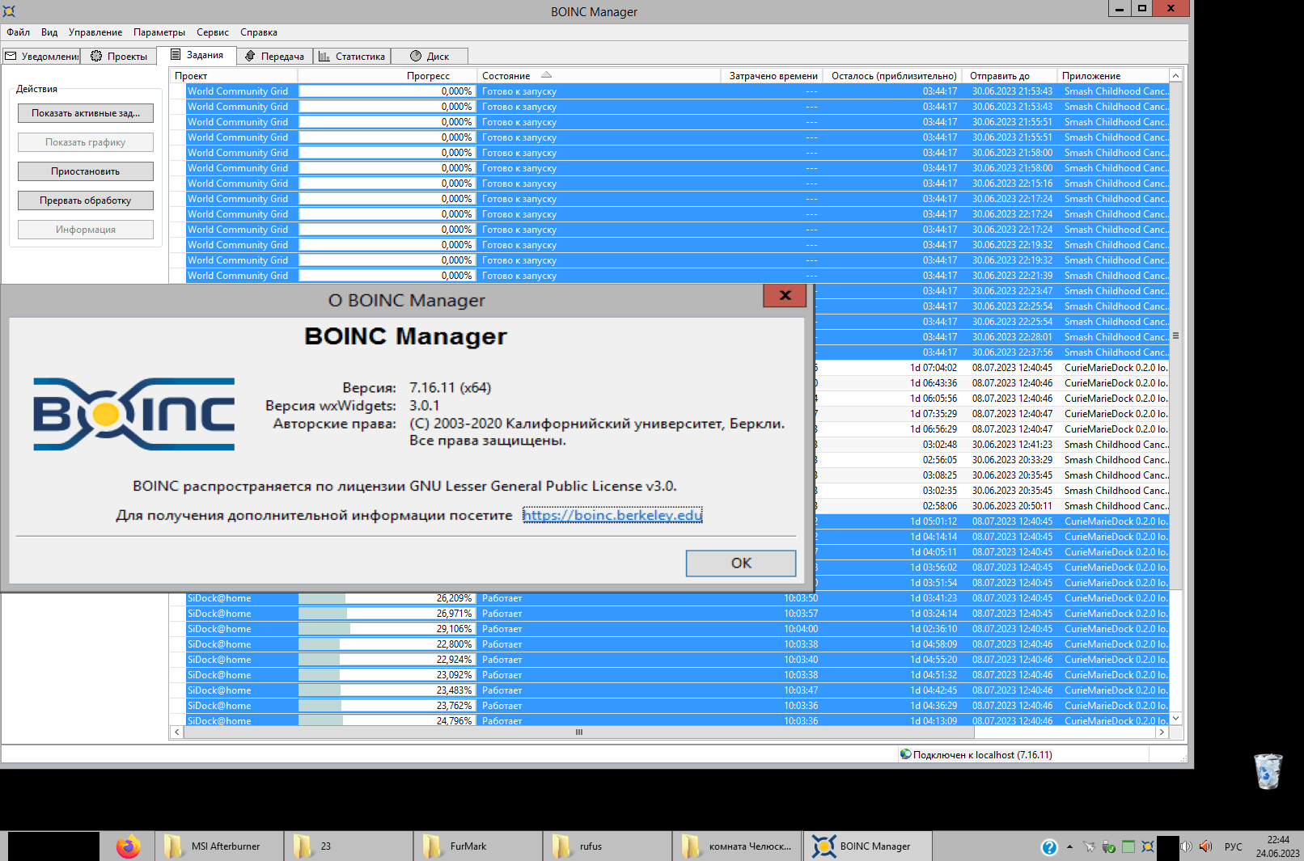Open the Сервис menu
The image size is (1304, 861).
213,32
